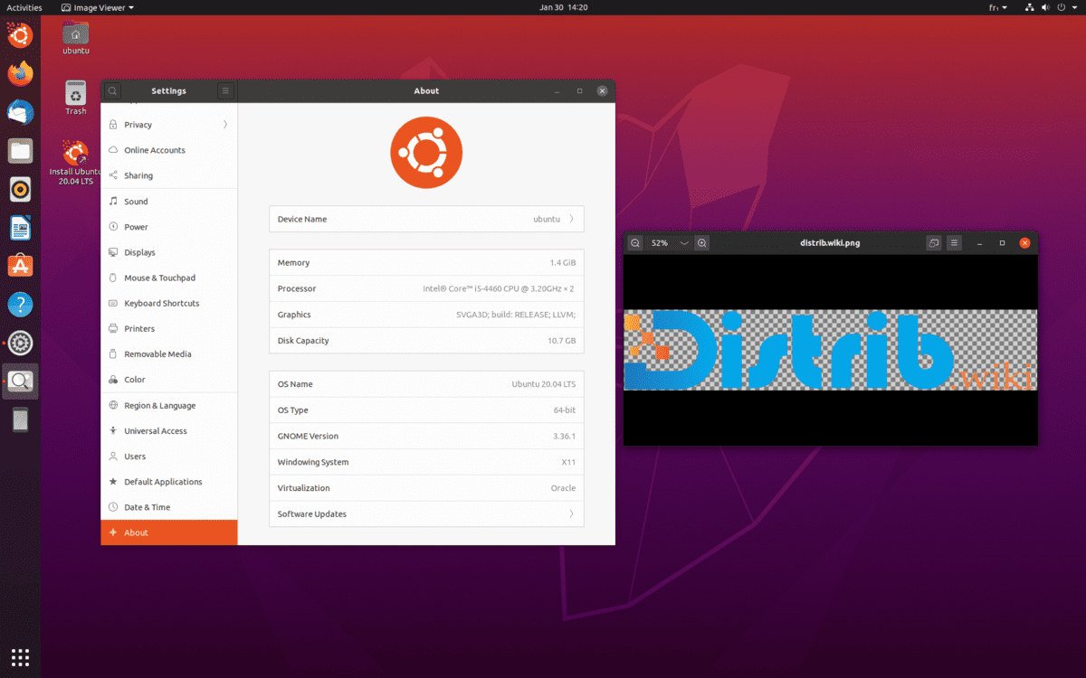
Task: Zoom in in Image Viewer
Action: point(702,243)
